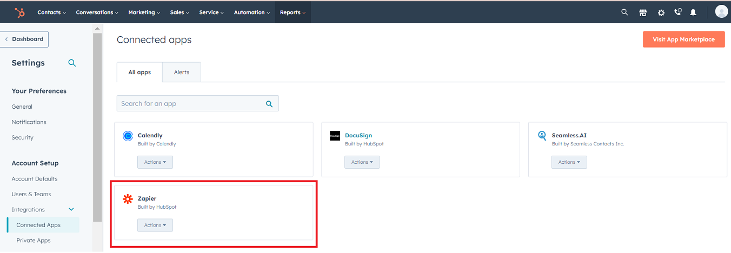Open the settings gear icon
731x253 pixels.
661,12
